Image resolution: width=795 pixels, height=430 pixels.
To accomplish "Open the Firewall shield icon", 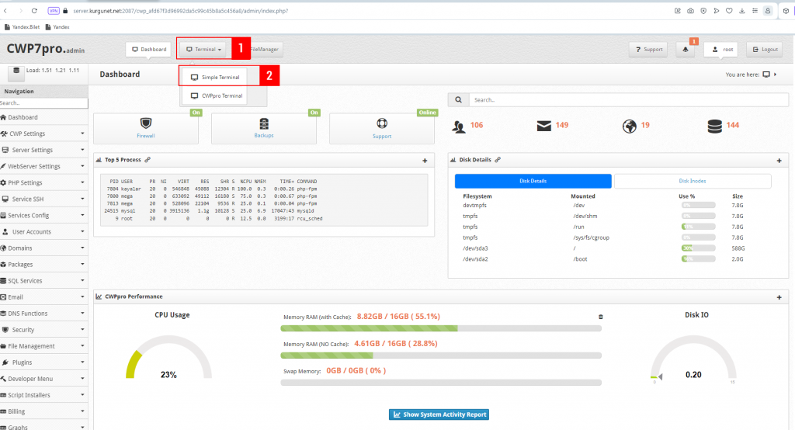I will [x=146, y=123].
